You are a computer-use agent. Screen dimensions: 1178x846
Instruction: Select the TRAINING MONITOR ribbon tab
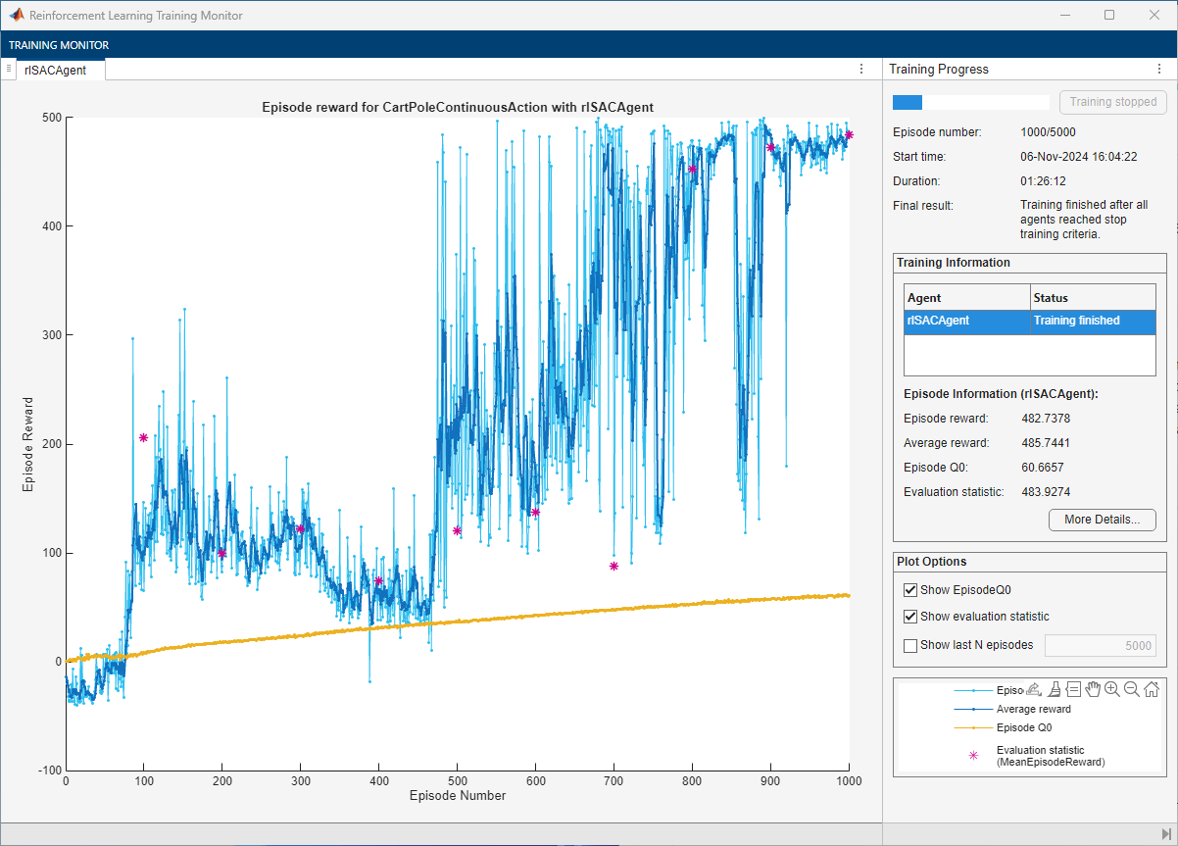(x=59, y=45)
